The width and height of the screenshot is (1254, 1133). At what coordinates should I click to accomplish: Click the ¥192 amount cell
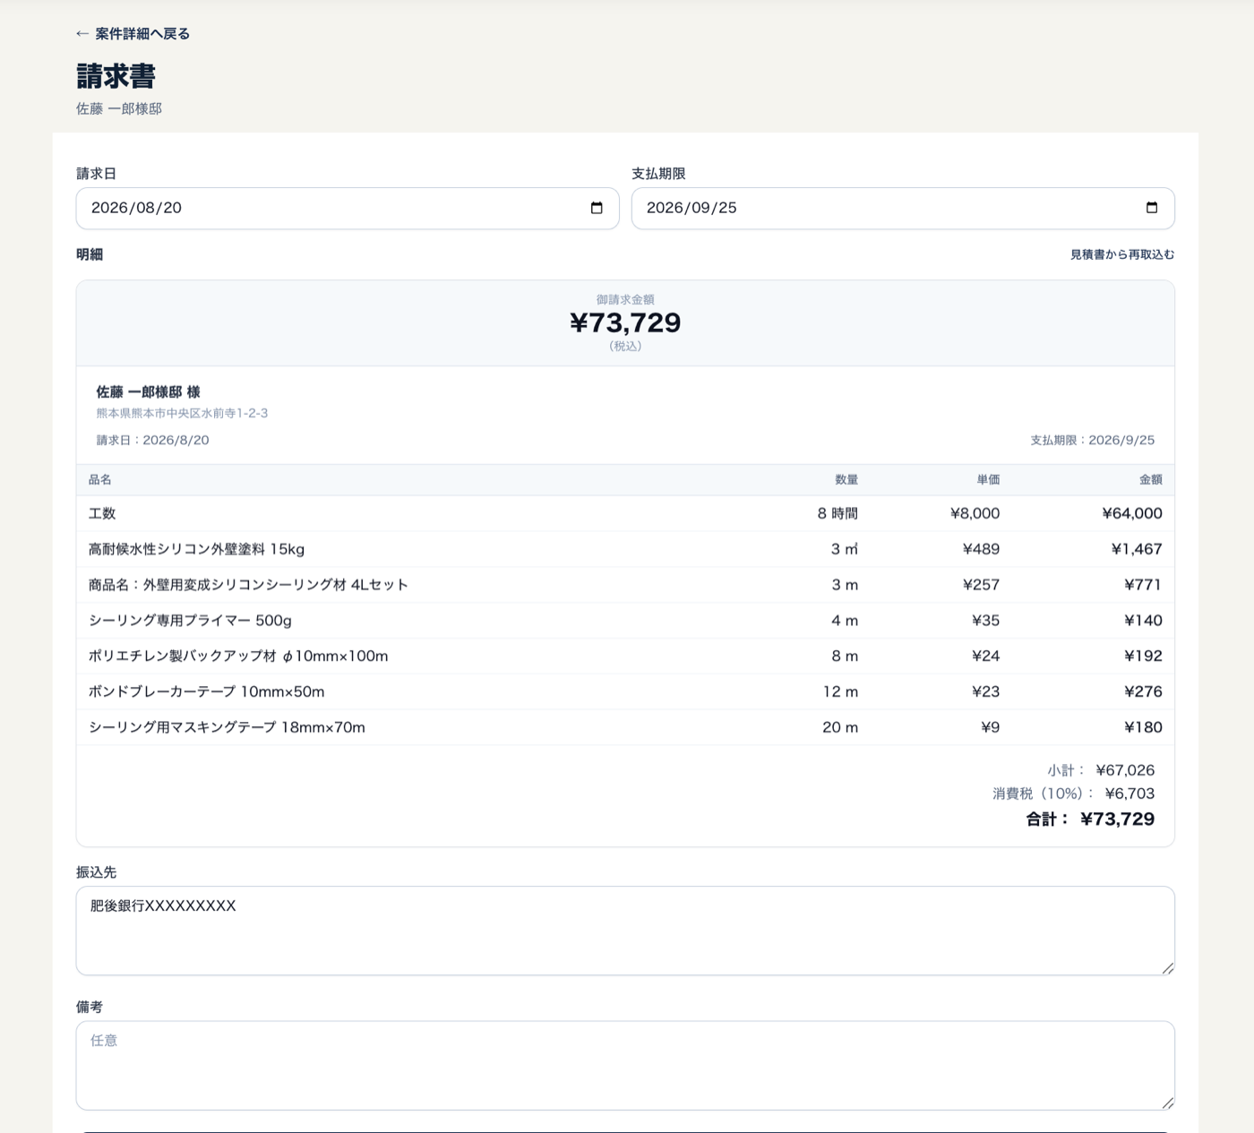click(x=1143, y=656)
